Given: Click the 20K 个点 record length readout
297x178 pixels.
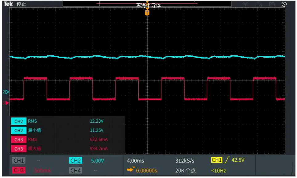Looking at the screenshot, I should [185, 171].
